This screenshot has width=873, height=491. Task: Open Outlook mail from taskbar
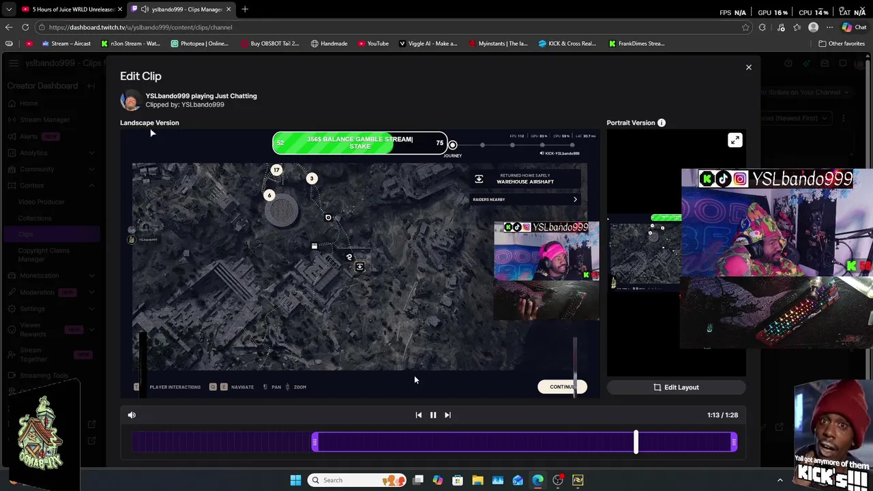518,480
